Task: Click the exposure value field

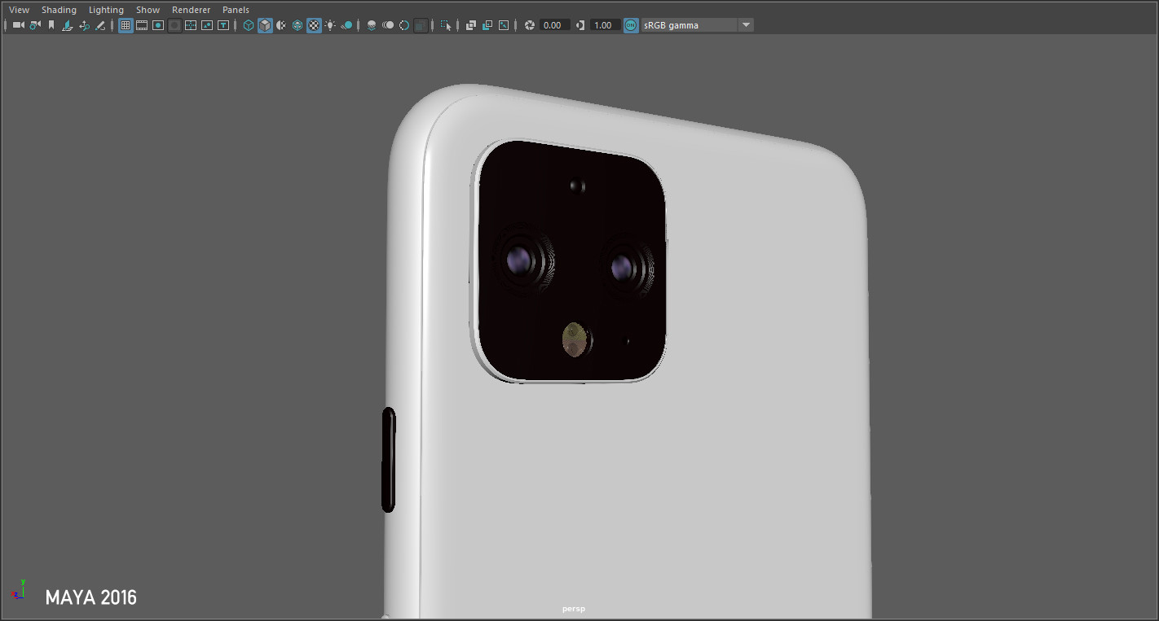Action: [553, 24]
